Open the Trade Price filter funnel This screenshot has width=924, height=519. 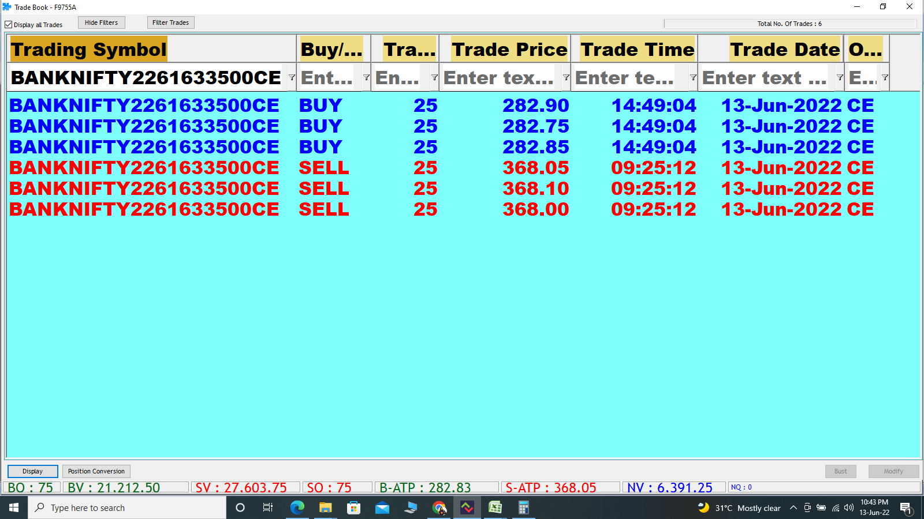coord(566,77)
